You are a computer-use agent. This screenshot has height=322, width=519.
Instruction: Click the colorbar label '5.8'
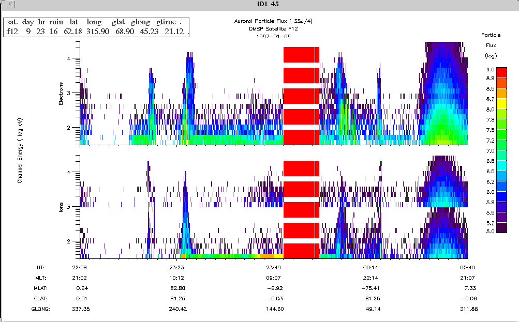point(490,202)
